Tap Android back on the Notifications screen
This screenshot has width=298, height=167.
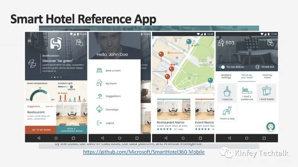[x=39, y=138]
